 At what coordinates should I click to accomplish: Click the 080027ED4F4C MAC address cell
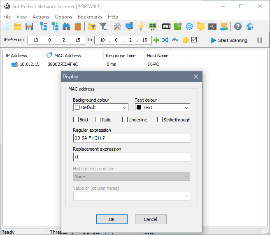[x=63, y=64]
